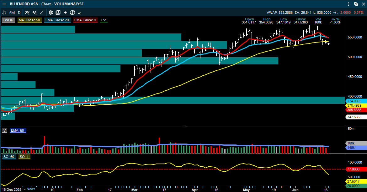Click the 160k volume axis tag
Screen dimensions: 367x192
356,143
